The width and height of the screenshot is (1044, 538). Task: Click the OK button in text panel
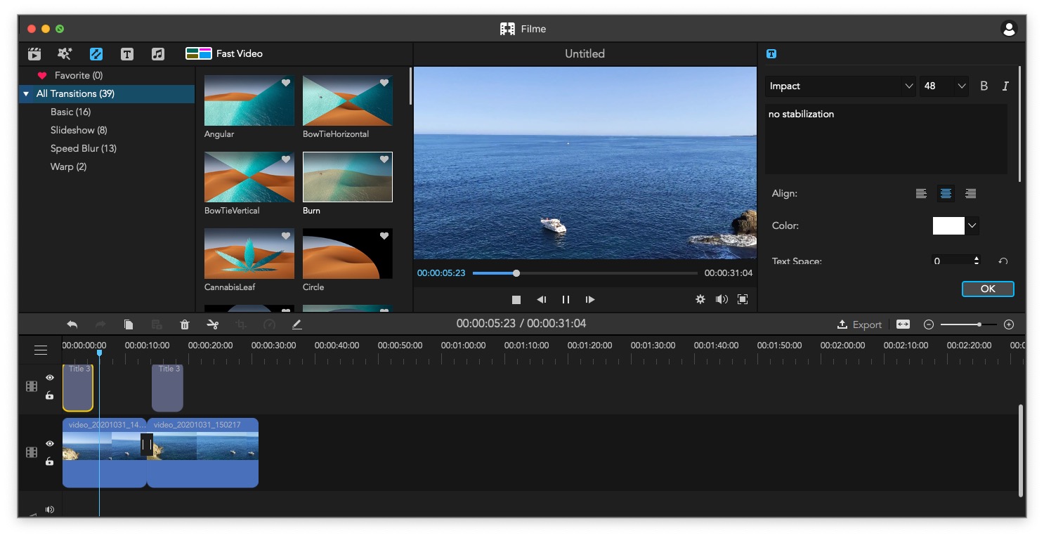[988, 289]
